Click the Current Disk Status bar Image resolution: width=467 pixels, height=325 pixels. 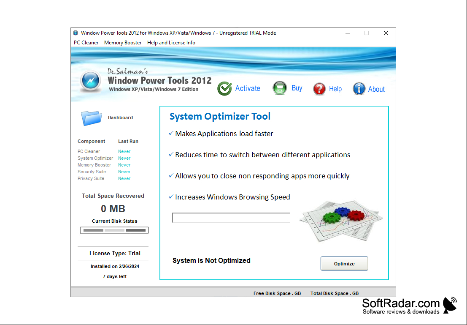pos(114,230)
